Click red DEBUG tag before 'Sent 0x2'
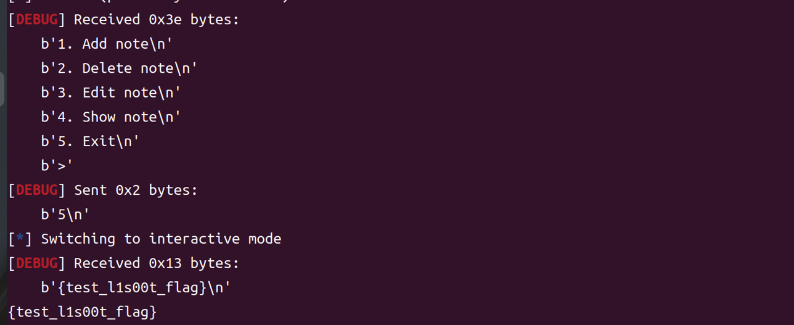Viewport: 794px width, 325px height. pos(36,190)
